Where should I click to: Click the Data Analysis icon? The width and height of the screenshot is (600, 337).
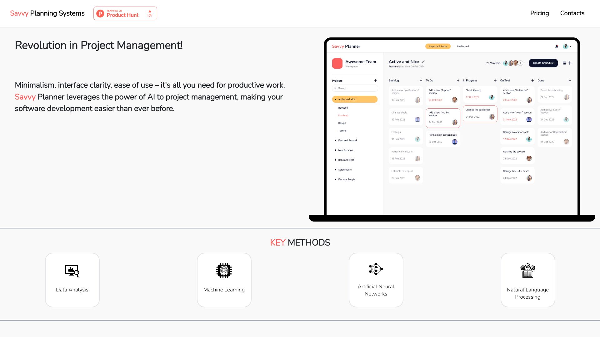(72, 271)
